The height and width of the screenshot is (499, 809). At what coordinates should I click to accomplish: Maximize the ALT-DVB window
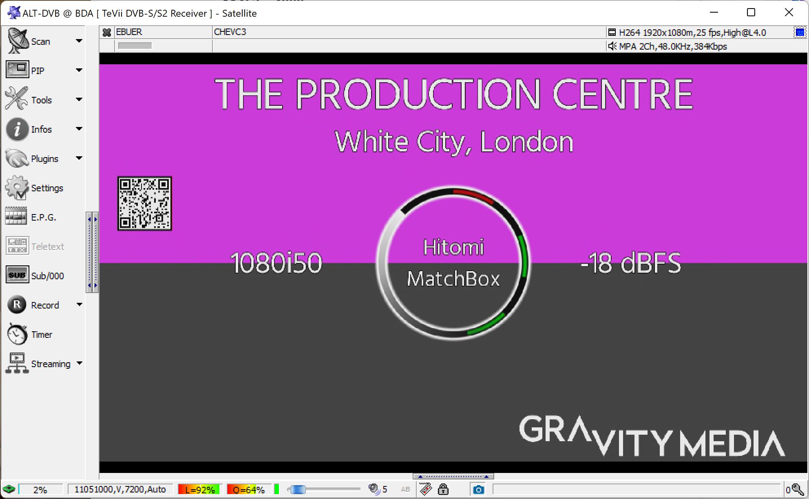(751, 12)
